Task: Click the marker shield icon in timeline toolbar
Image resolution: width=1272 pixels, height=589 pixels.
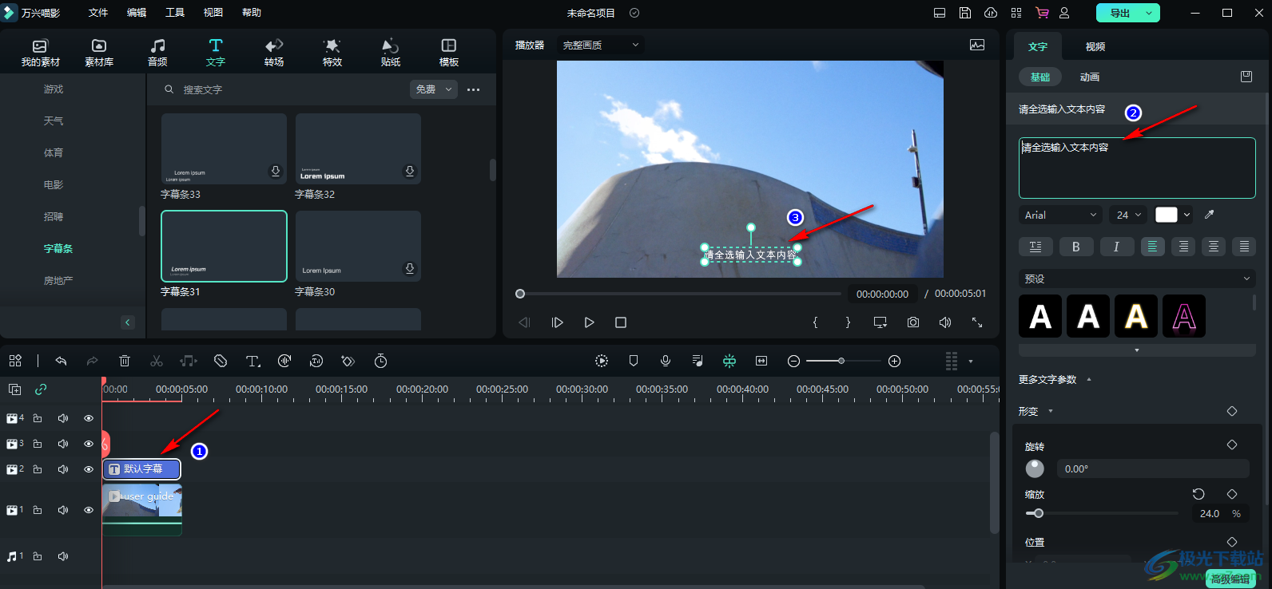Action: (x=634, y=362)
